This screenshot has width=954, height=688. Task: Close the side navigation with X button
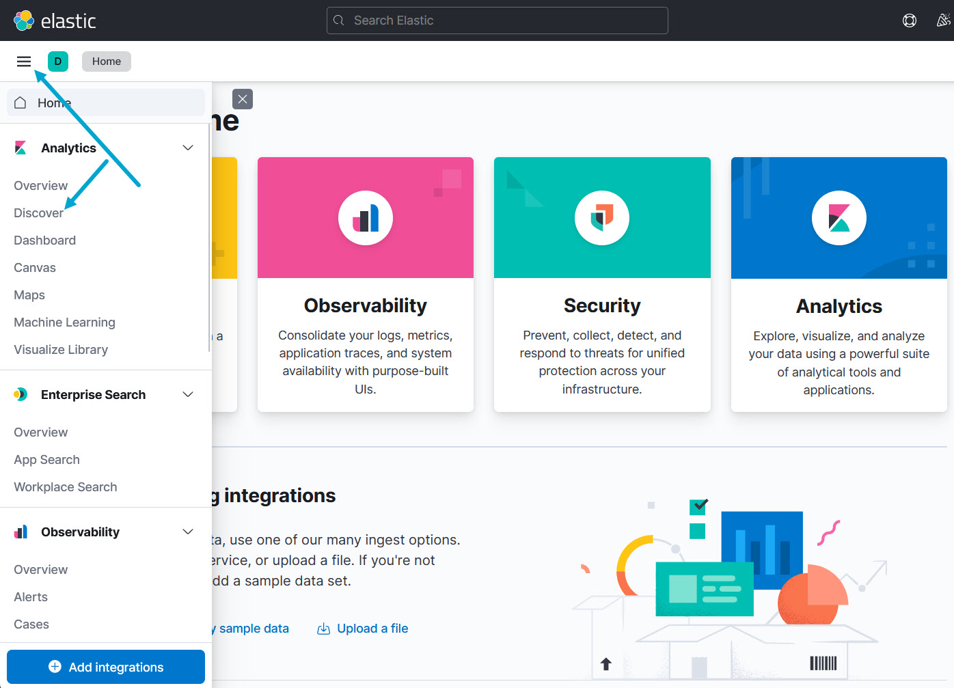[x=243, y=99]
